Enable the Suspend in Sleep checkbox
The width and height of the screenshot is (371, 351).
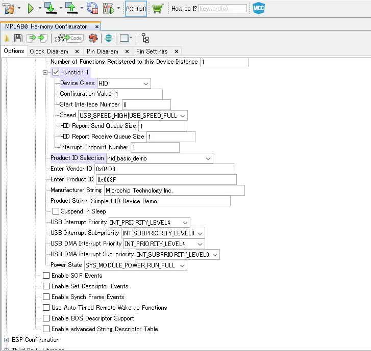(x=56, y=211)
